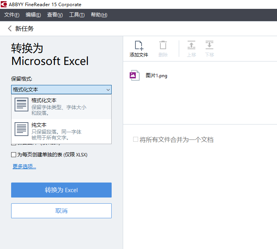Click the Add File icon
The width and height of the screenshot is (277, 249).
pyautogui.click(x=138, y=46)
